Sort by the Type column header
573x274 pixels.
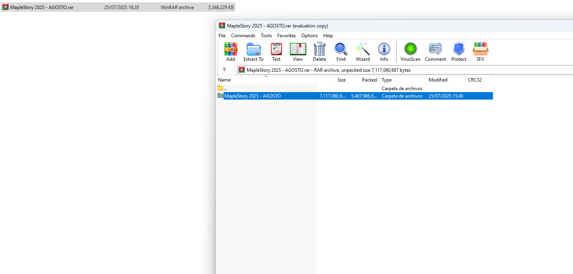tap(403, 80)
